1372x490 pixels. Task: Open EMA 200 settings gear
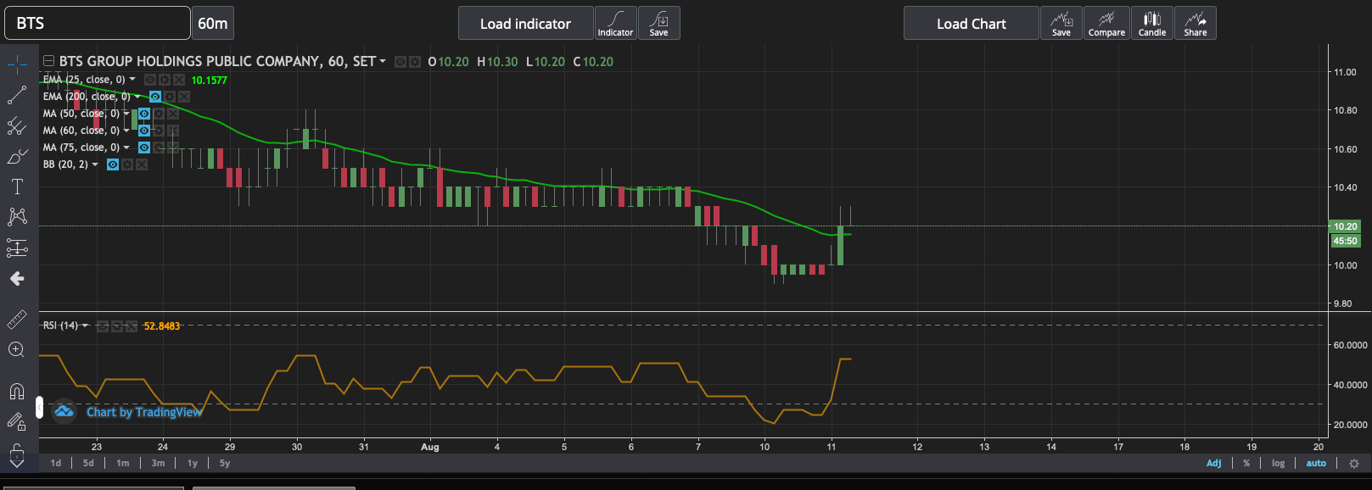[x=170, y=97]
